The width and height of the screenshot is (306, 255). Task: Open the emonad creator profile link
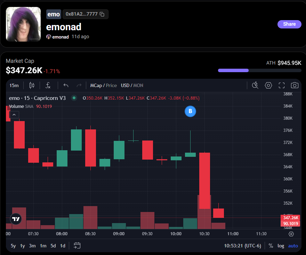61,37
